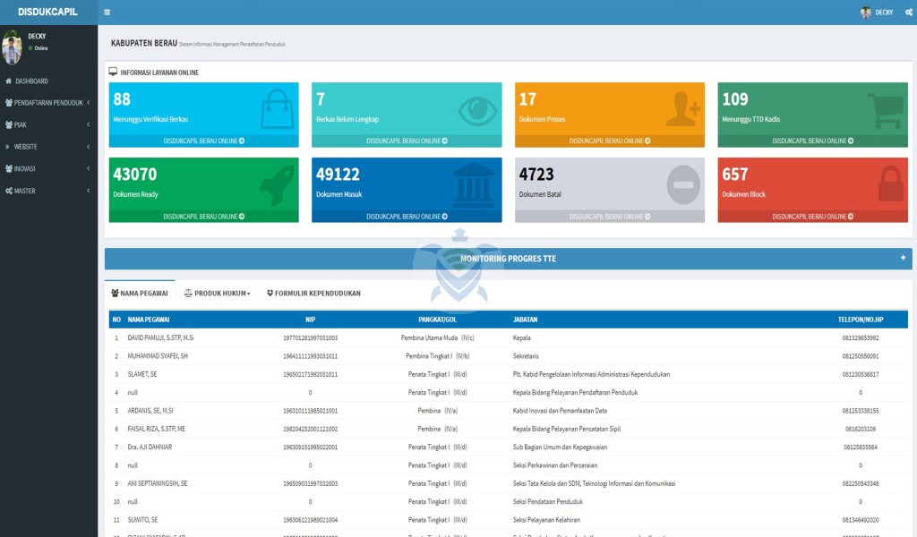Click the shopping cart icon on Menunggu TTD Kadis
The height and width of the screenshot is (537, 917).
[x=886, y=109]
